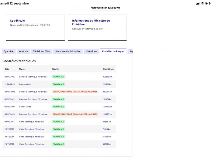Select the Contrôles techniques tab
The image size is (211, 158).
click(113, 51)
